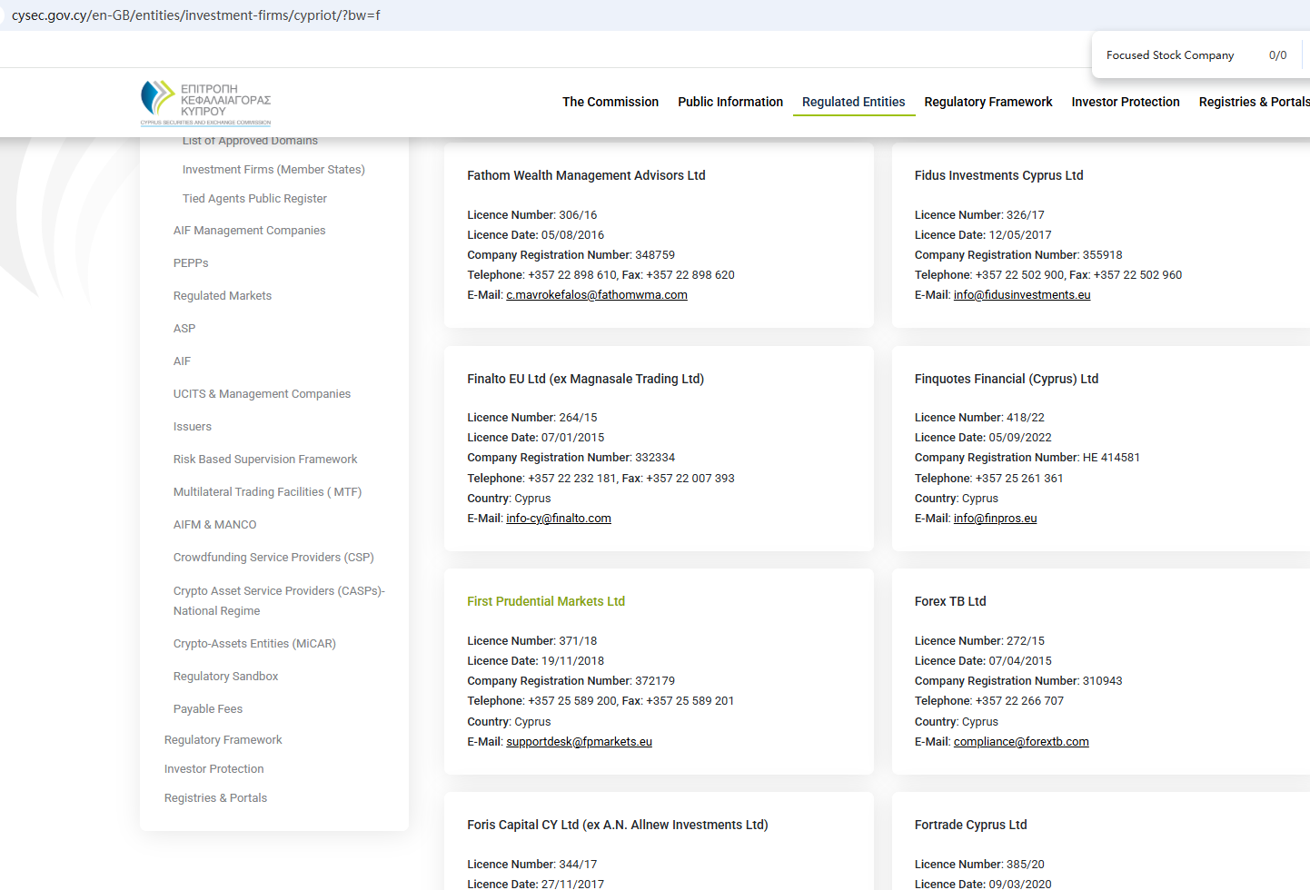Click the info-cy@finalto.com email link
Viewport: 1310px width, 890px height.
pos(558,519)
